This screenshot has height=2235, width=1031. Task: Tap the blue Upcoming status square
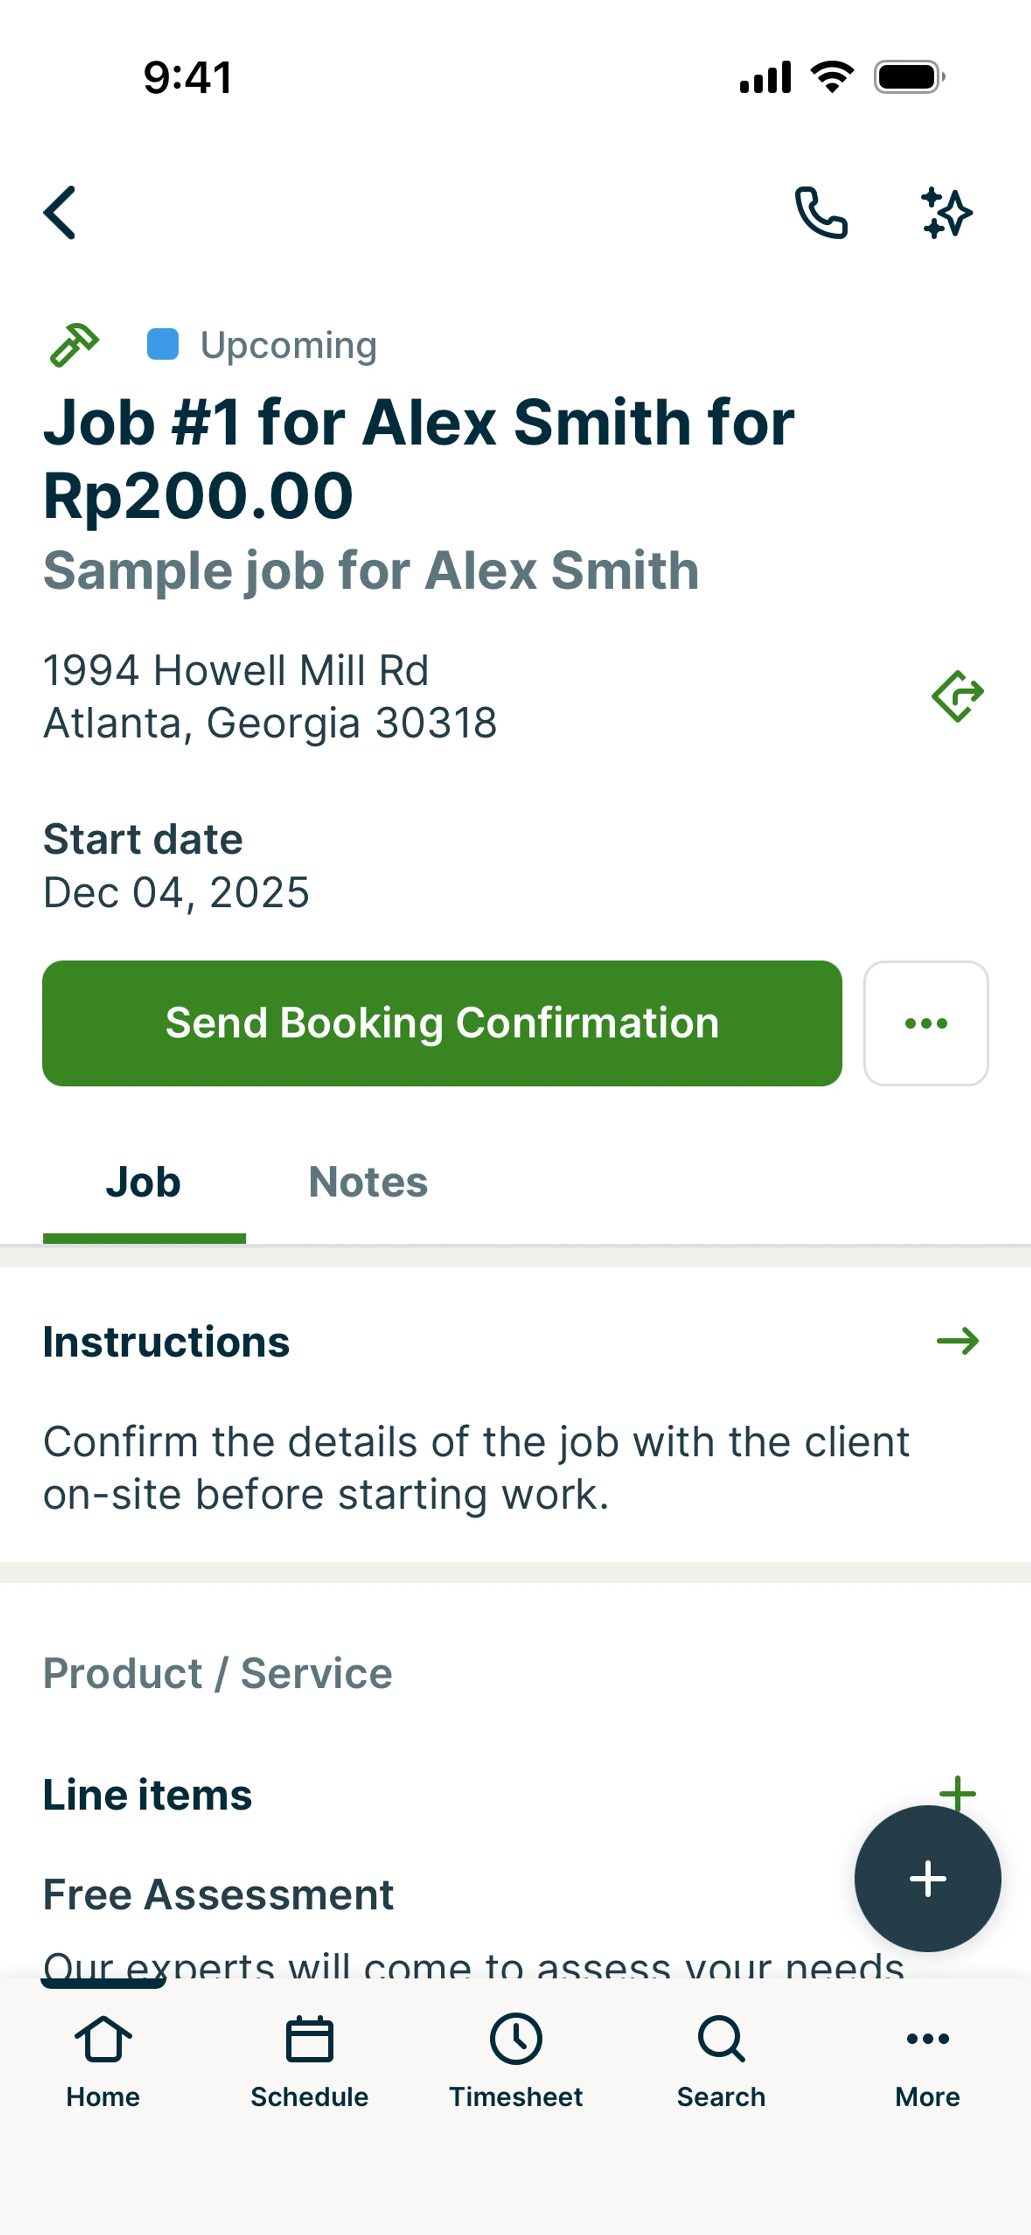pos(163,344)
